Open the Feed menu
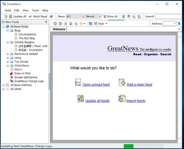This screenshot has width=184, height=149. [8, 10]
